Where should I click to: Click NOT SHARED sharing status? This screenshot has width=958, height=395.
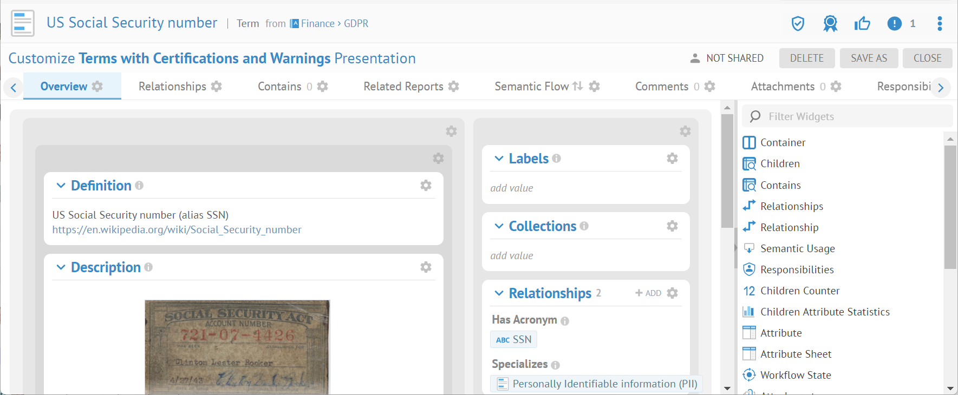point(727,58)
